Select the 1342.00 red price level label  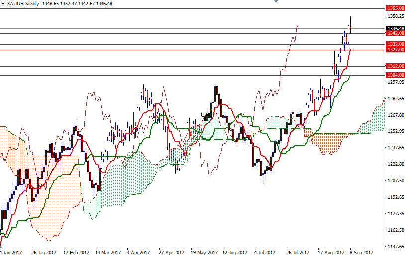pos(395,33)
